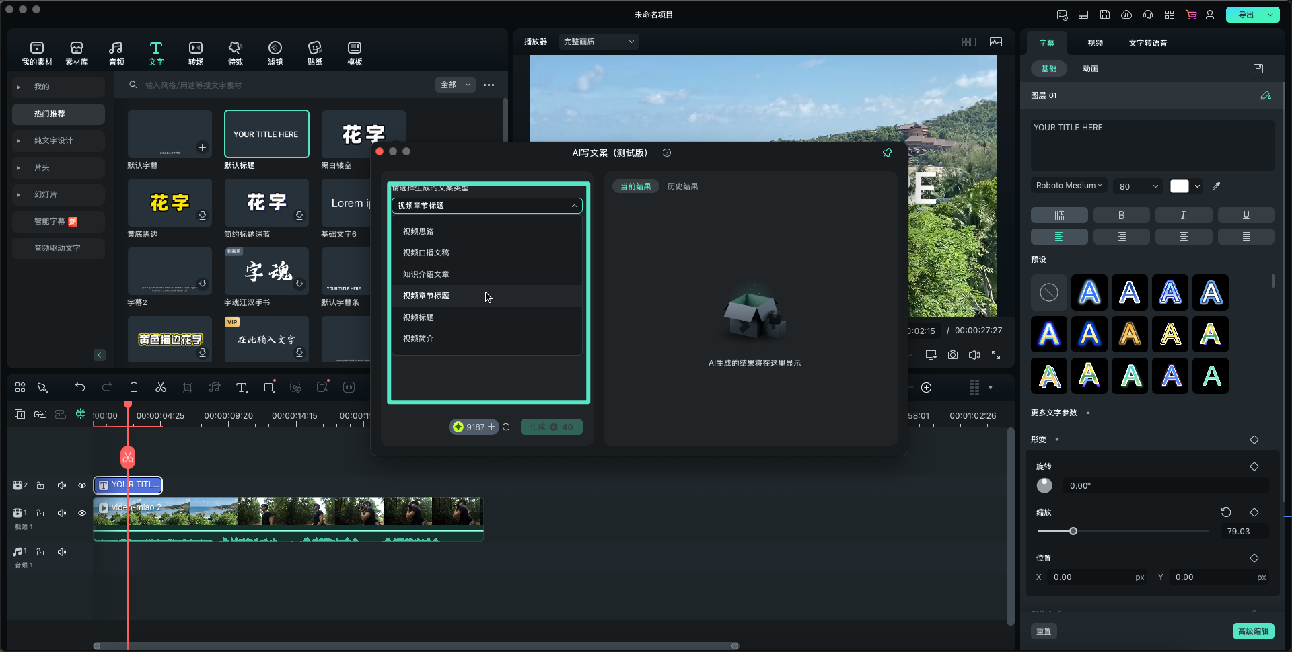This screenshot has height=652, width=1292.
Task: Switch to the 历史结果 tab
Action: [682, 186]
